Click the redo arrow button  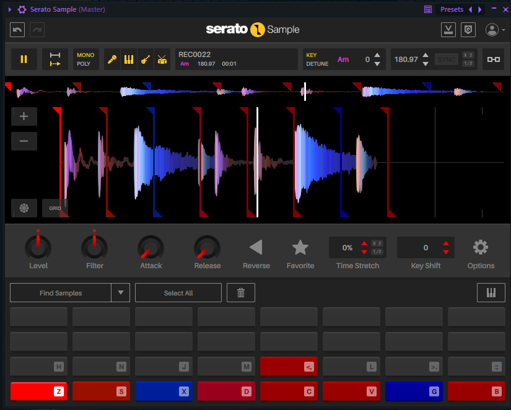(37, 30)
